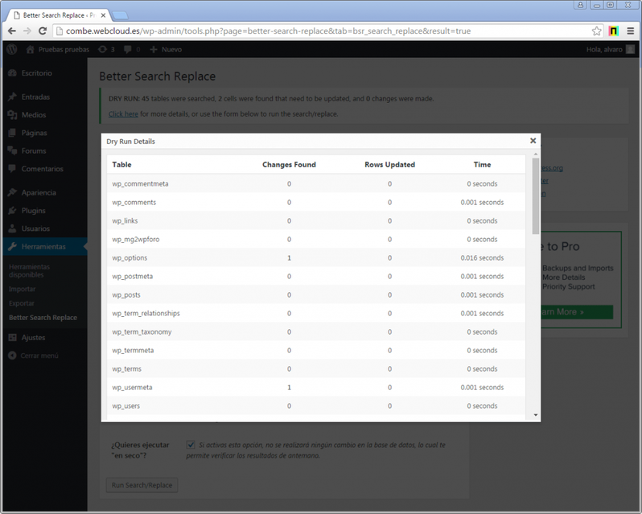Click wp_options changes found value 1
Screen dimensions: 642x514
tap(289, 258)
